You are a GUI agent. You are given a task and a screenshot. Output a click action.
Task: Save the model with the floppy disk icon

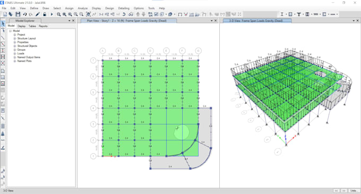(18, 14)
